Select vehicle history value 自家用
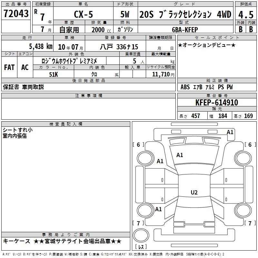 click(x=69, y=30)
